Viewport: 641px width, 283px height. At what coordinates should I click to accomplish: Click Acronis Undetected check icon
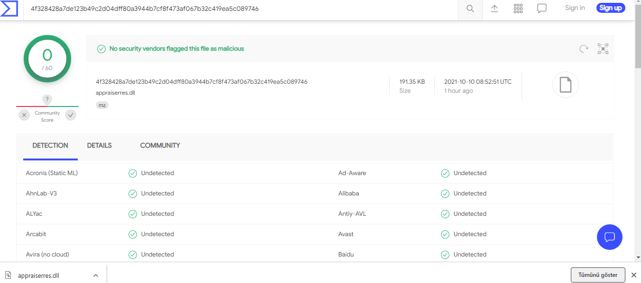tap(133, 173)
